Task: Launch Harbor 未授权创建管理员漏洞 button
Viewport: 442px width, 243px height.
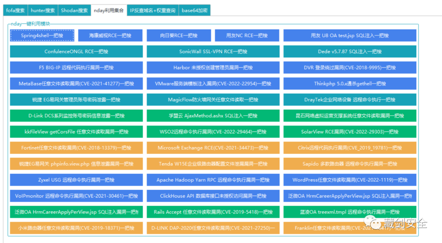Action: tap(213, 67)
